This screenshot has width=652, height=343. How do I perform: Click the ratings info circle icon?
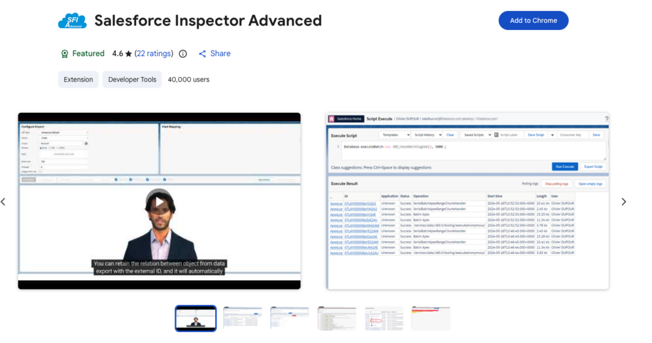tap(183, 53)
